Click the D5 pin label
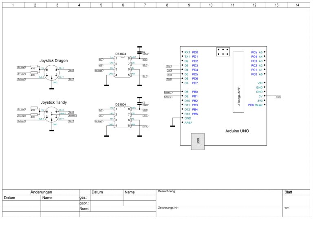The height and width of the screenshot is (231, 326). pos(186,74)
